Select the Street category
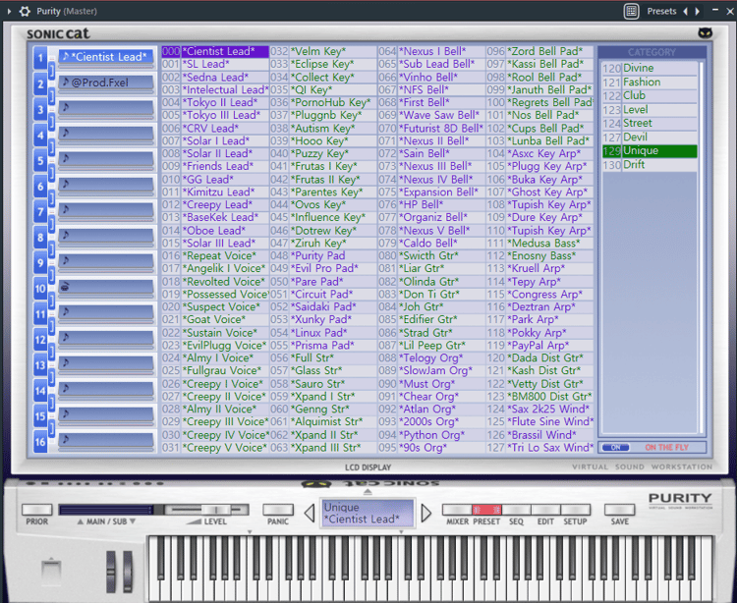737x603 pixels. [650, 123]
